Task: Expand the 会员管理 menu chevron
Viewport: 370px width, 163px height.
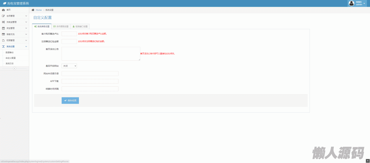Action: (26, 16)
